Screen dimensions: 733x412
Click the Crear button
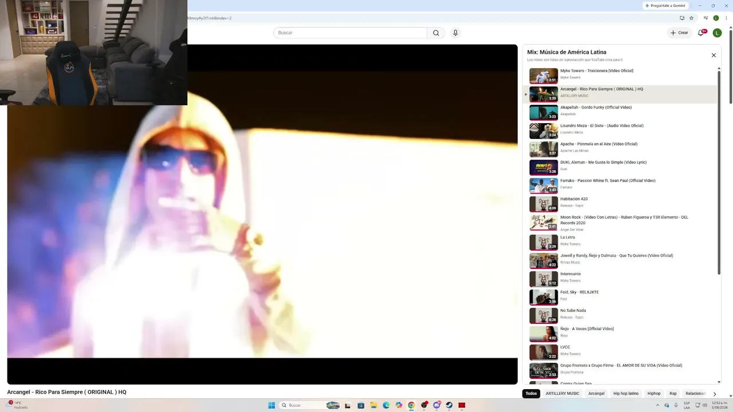[x=680, y=33]
